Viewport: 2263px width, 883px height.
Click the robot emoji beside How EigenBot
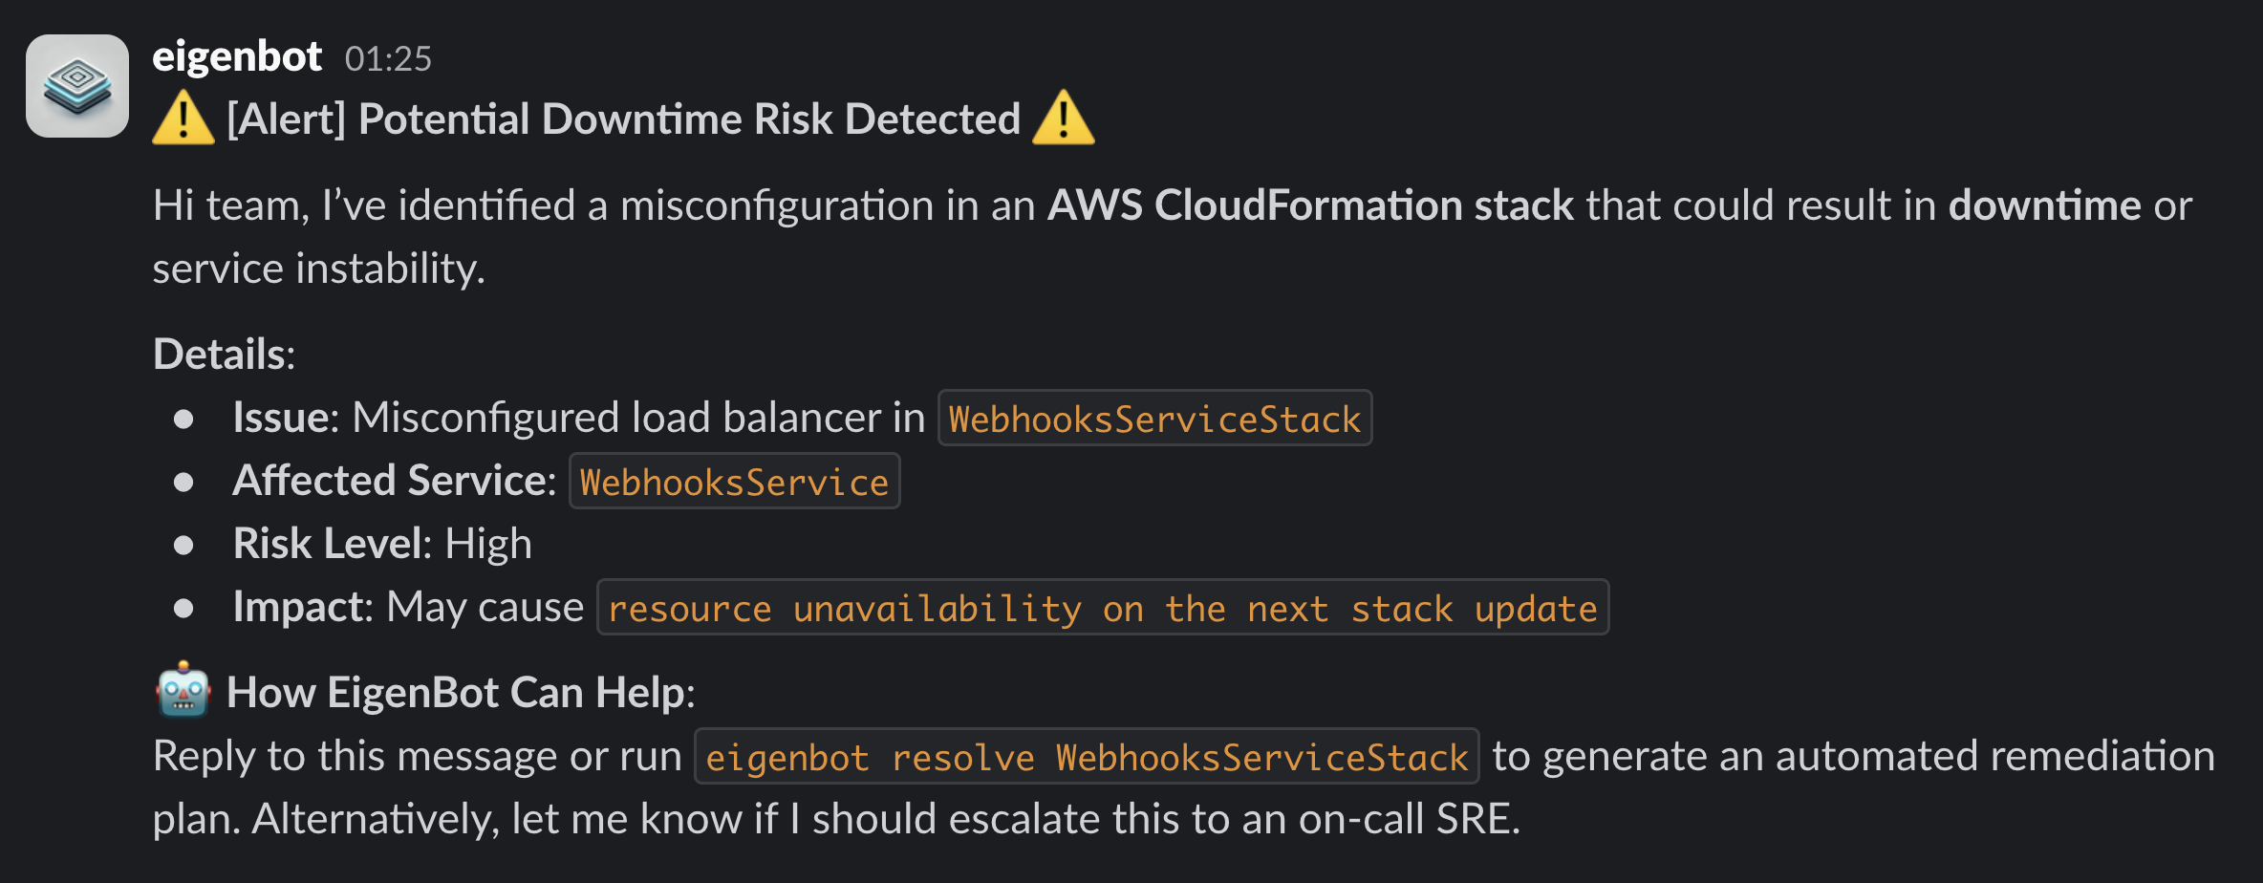[183, 690]
